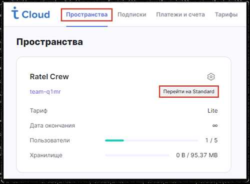Click the Дата окончания label
250x184 pixels.
pyautogui.click(x=52, y=126)
